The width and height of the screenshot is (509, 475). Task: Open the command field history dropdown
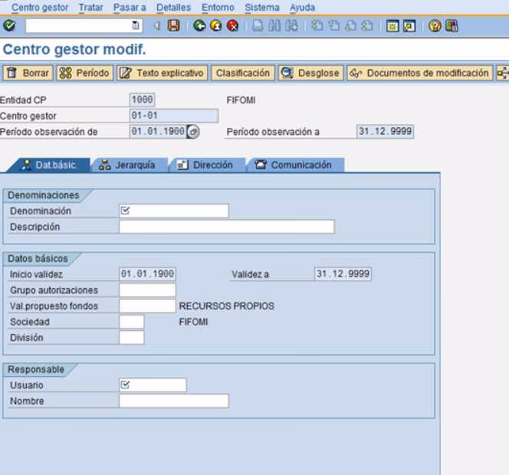(x=136, y=25)
